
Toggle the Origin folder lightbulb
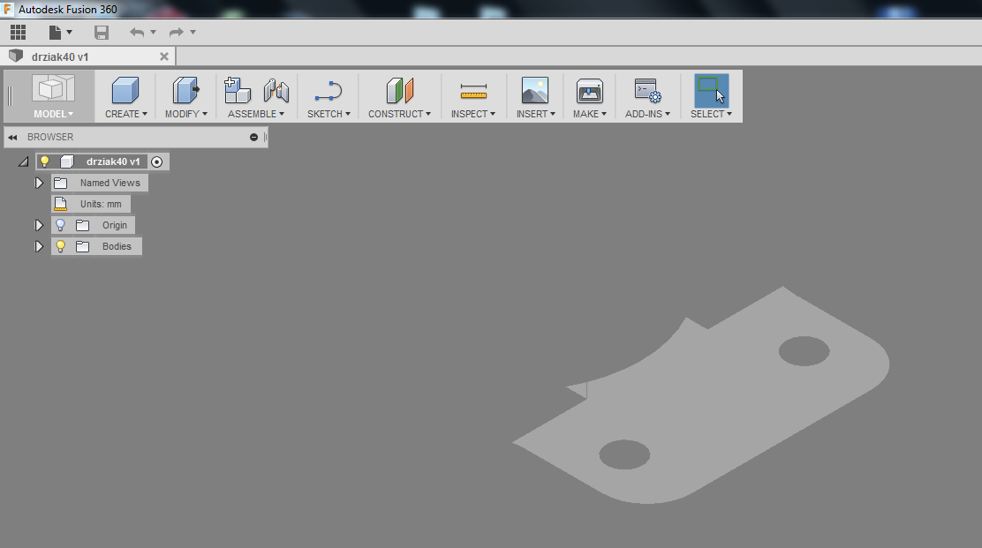tap(61, 225)
